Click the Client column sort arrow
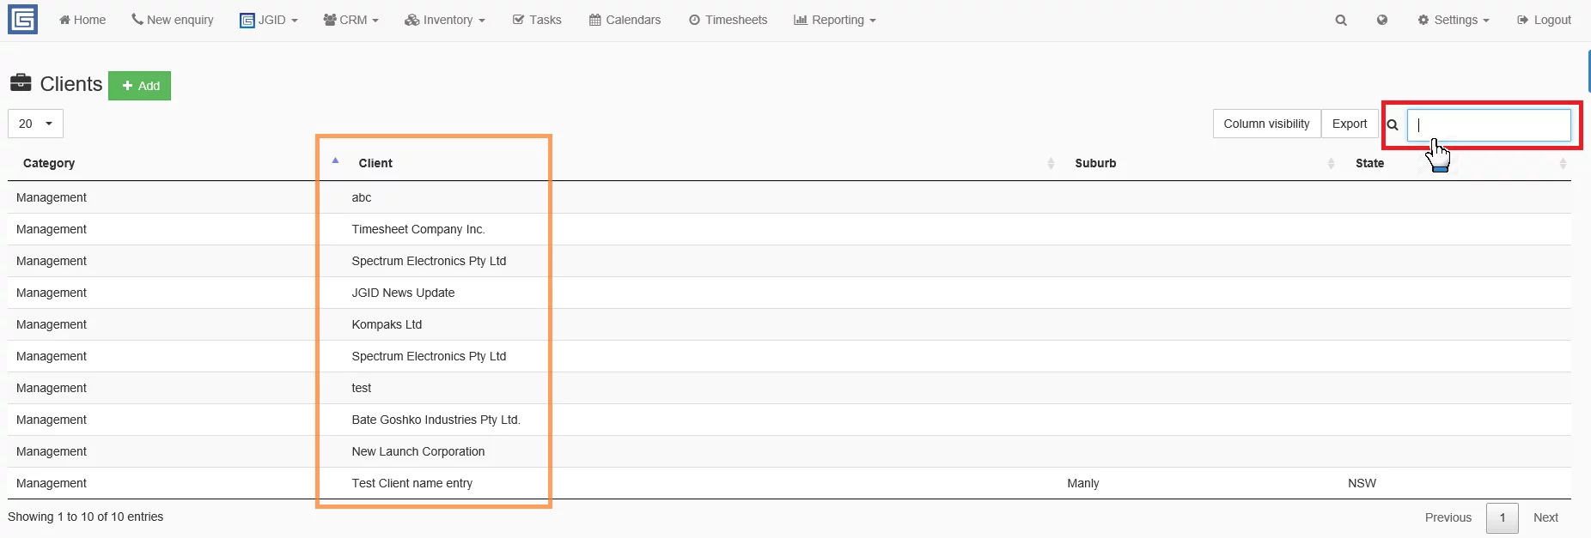 [335, 161]
